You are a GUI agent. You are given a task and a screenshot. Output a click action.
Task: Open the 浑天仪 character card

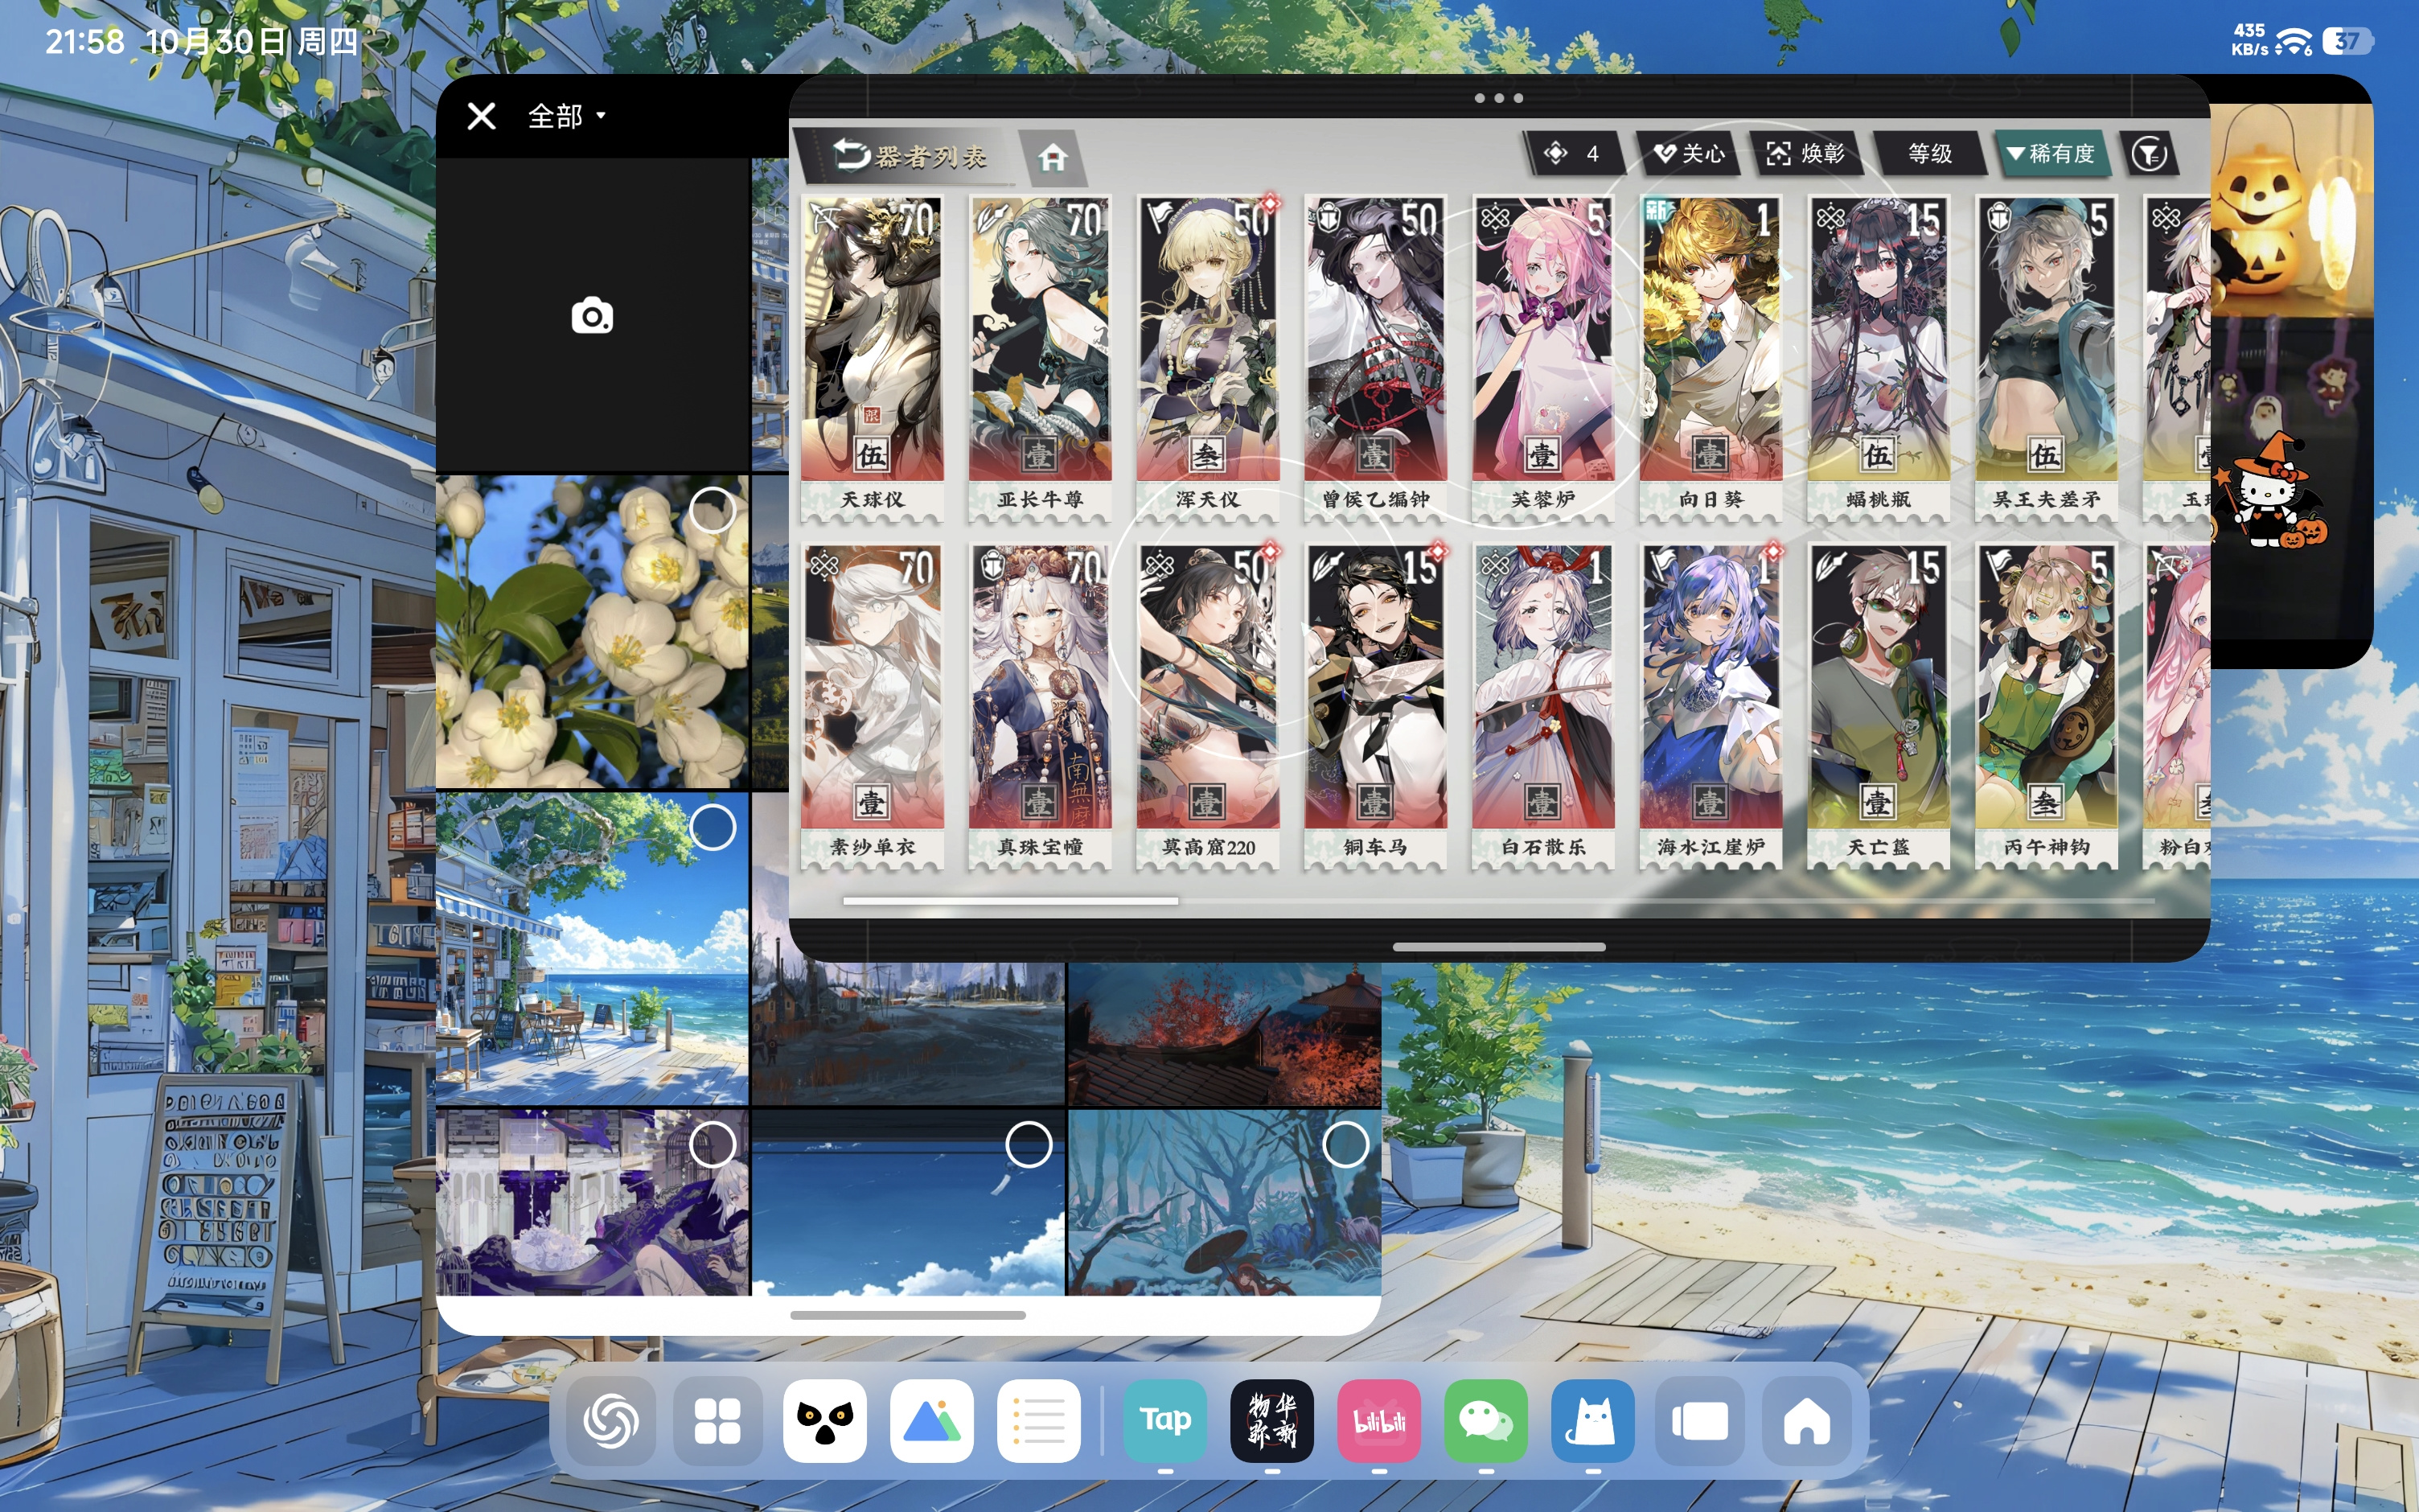(x=1208, y=358)
